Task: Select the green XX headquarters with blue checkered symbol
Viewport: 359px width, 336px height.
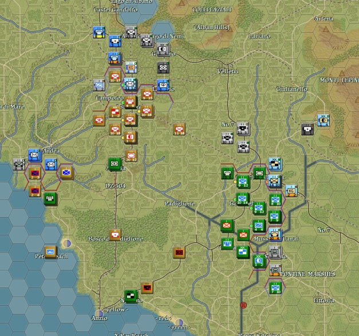Action: [243, 252]
